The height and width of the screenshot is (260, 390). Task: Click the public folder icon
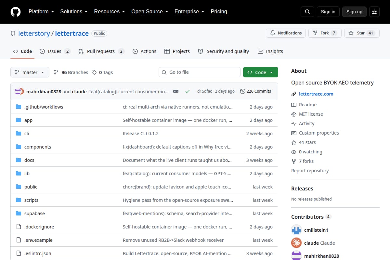[19, 187]
